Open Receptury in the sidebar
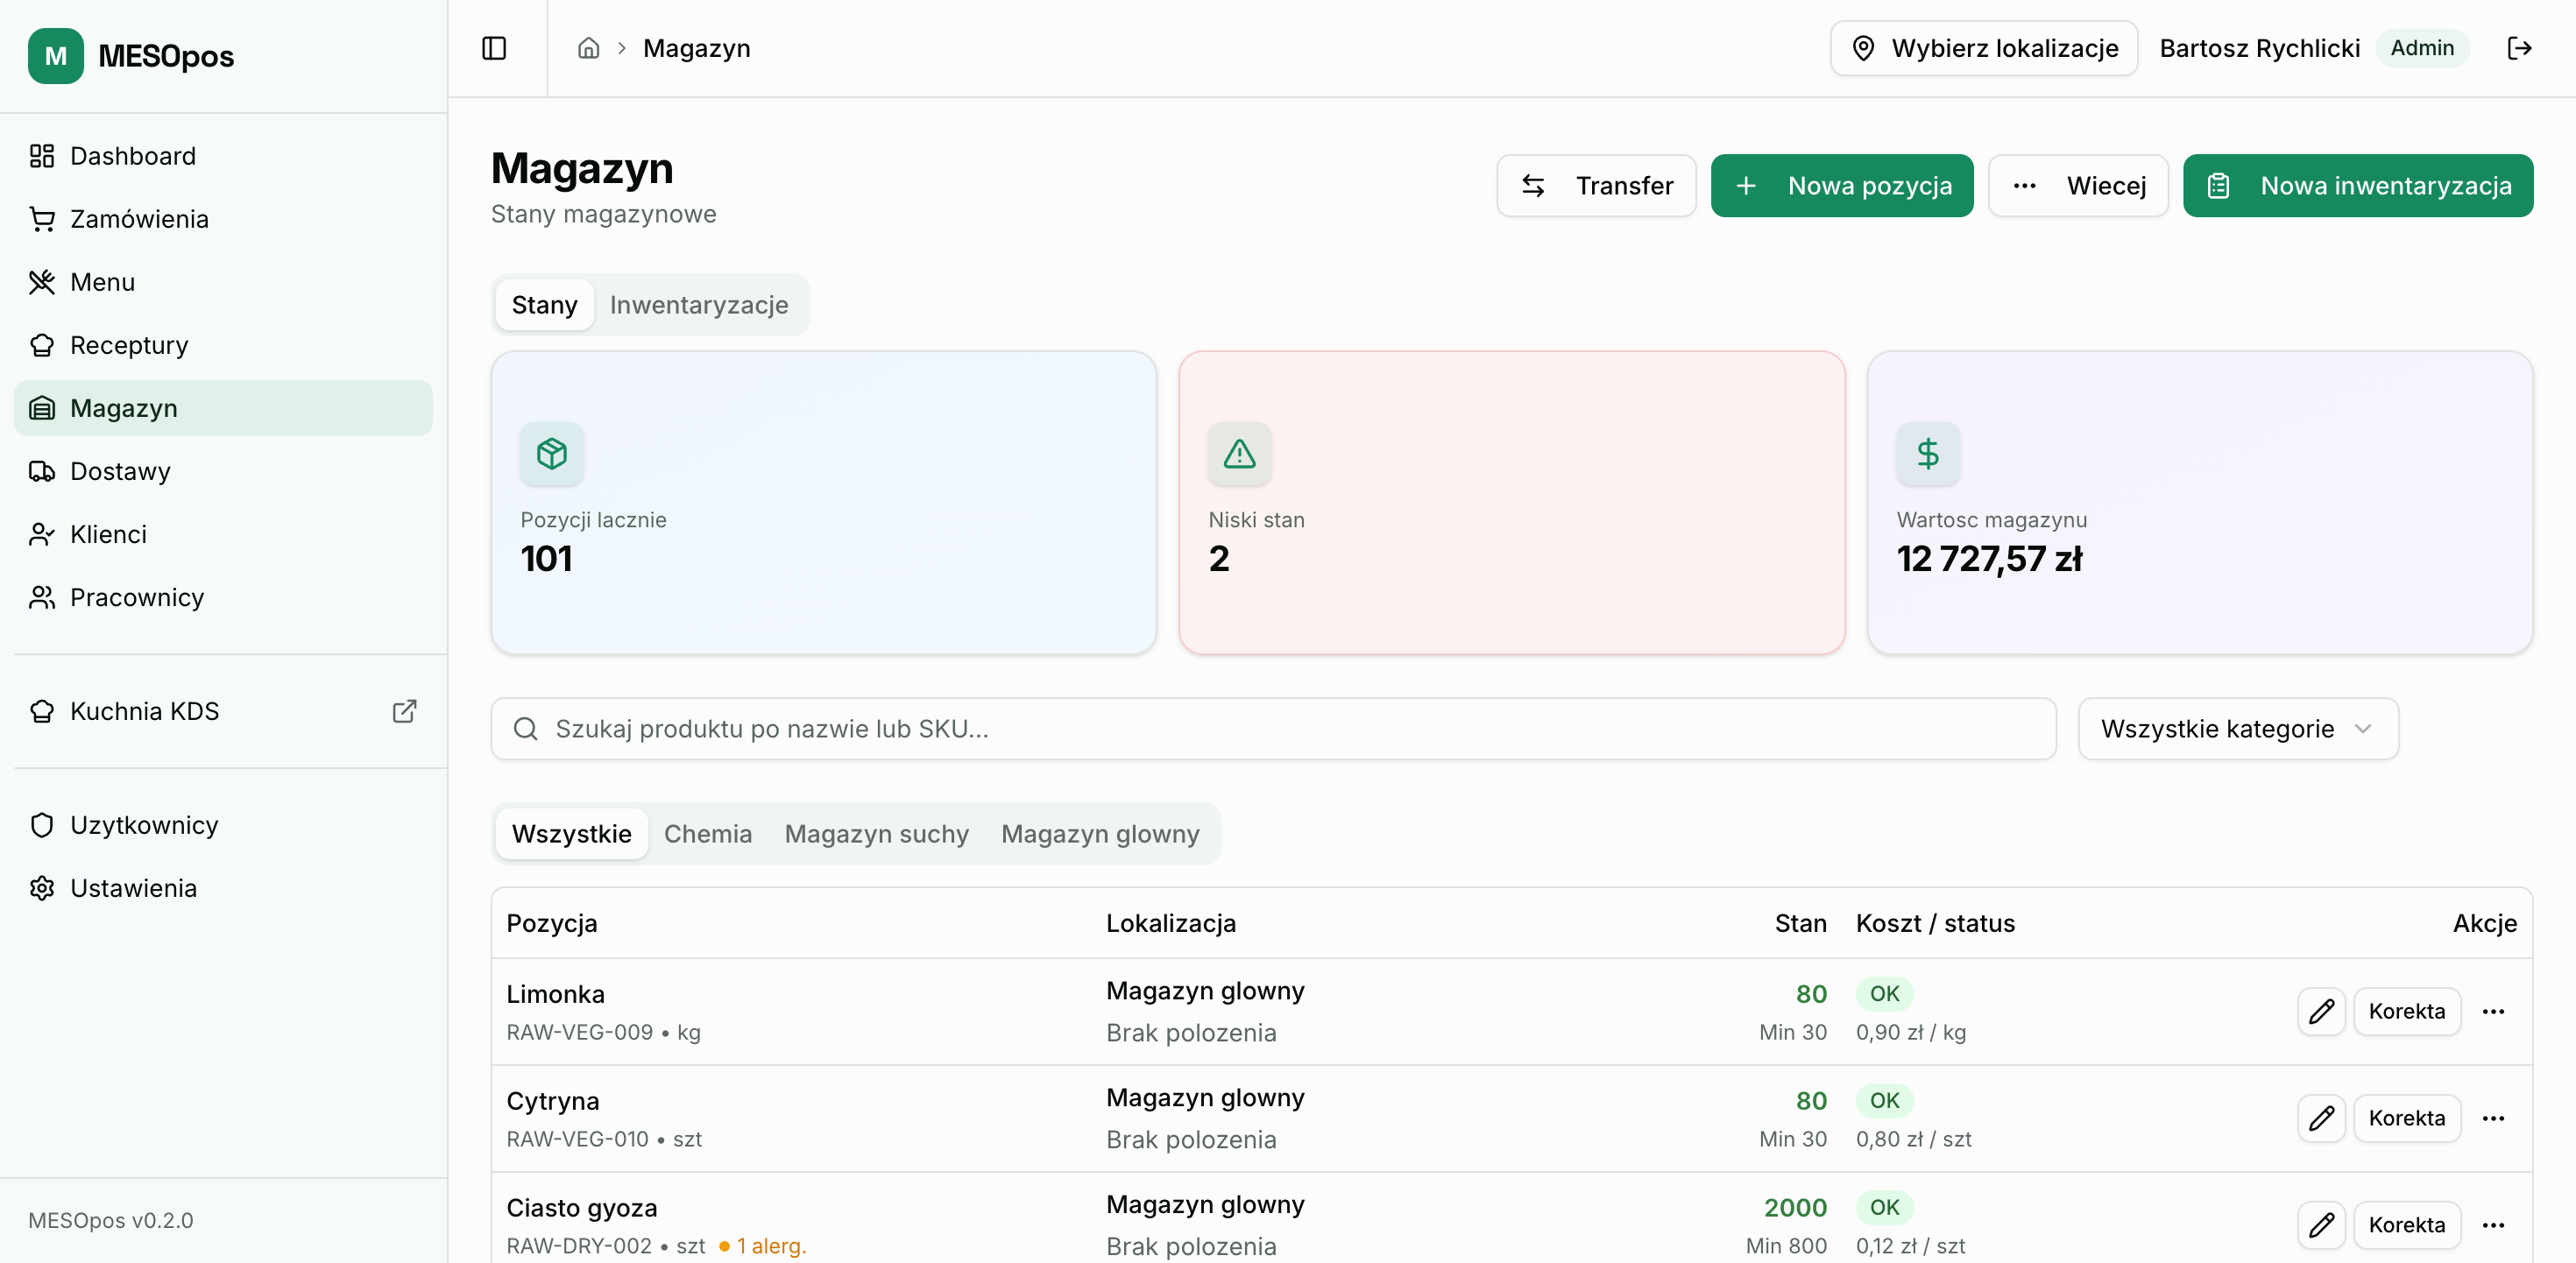Image resolution: width=2576 pixels, height=1263 pixels. click(129, 345)
